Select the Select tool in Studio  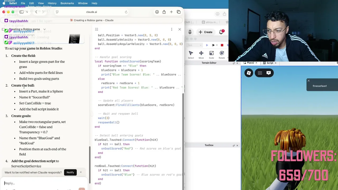click(x=191, y=55)
